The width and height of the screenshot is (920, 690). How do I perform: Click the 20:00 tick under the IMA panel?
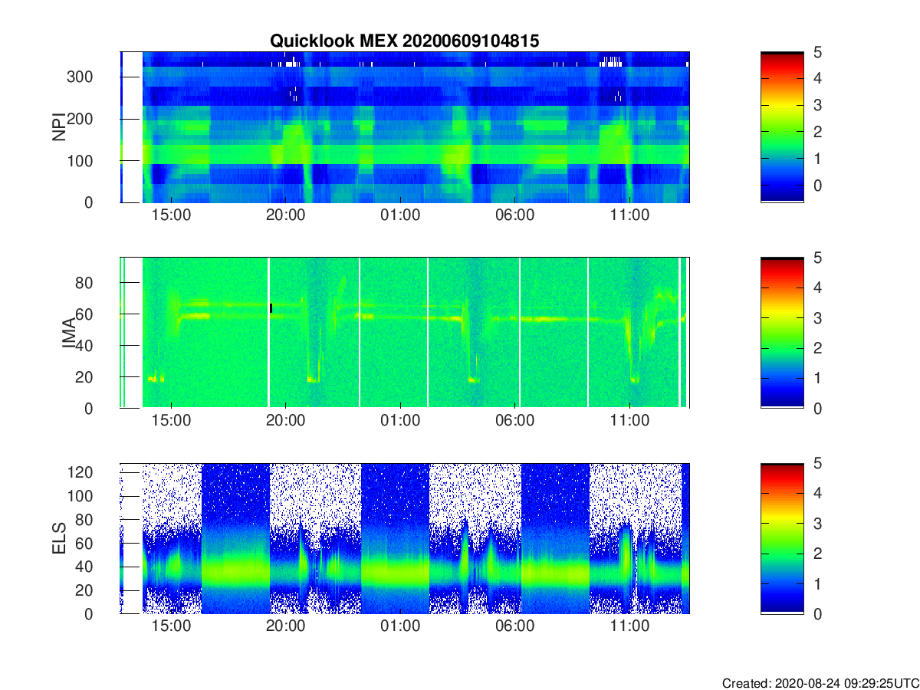(x=286, y=421)
